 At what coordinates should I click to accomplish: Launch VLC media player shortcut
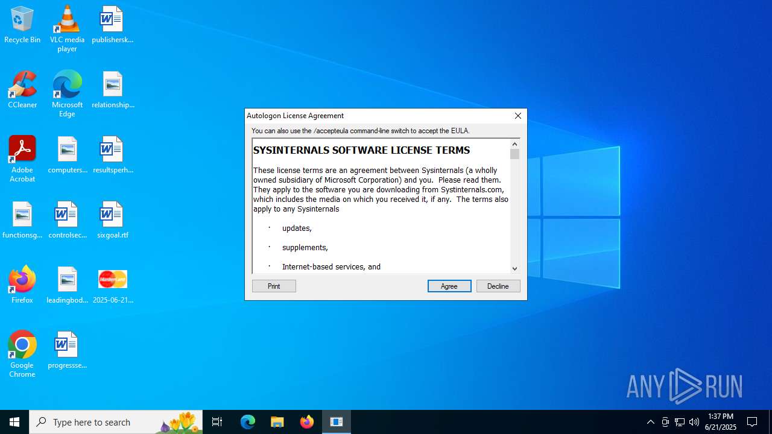(x=67, y=29)
